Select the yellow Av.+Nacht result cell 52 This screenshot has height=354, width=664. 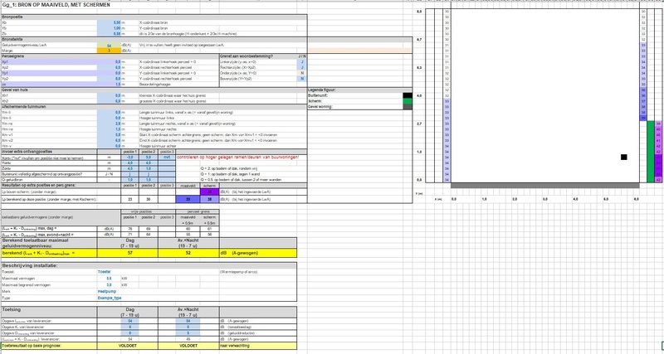coord(188,253)
